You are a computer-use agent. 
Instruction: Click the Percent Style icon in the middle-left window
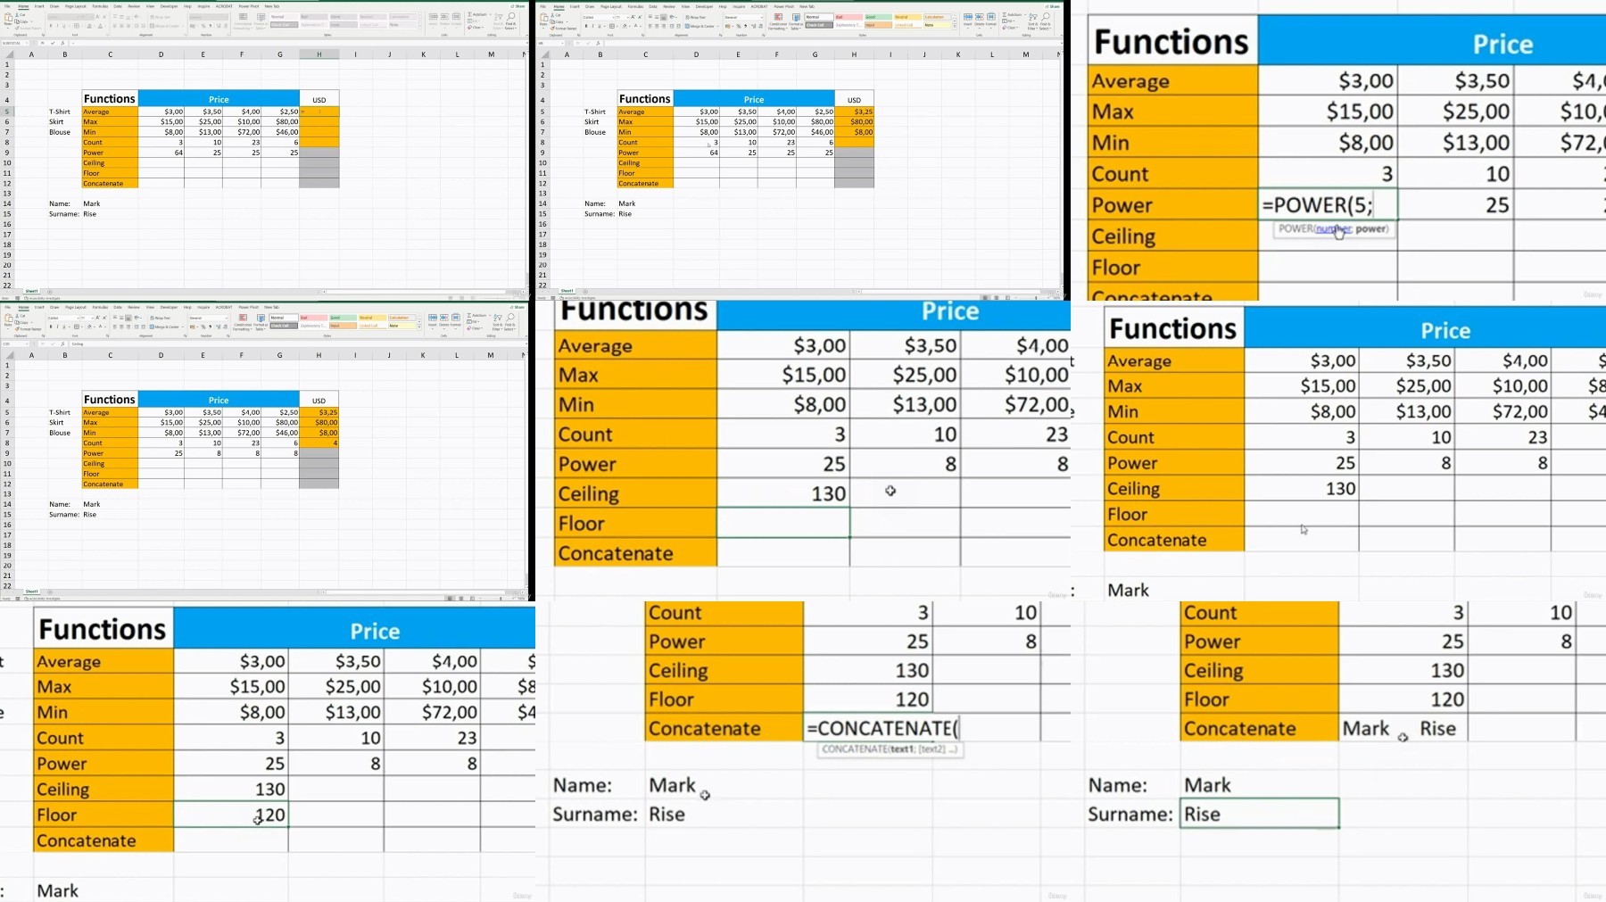[203, 327]
